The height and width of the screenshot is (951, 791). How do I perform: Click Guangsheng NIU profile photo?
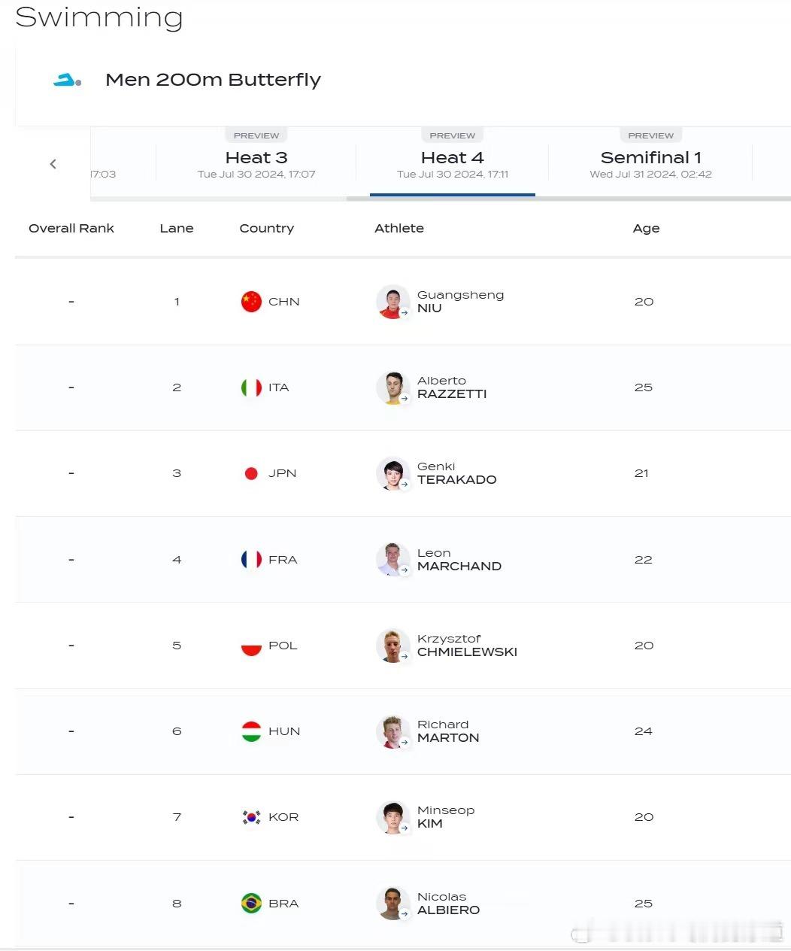coord(392,302)
